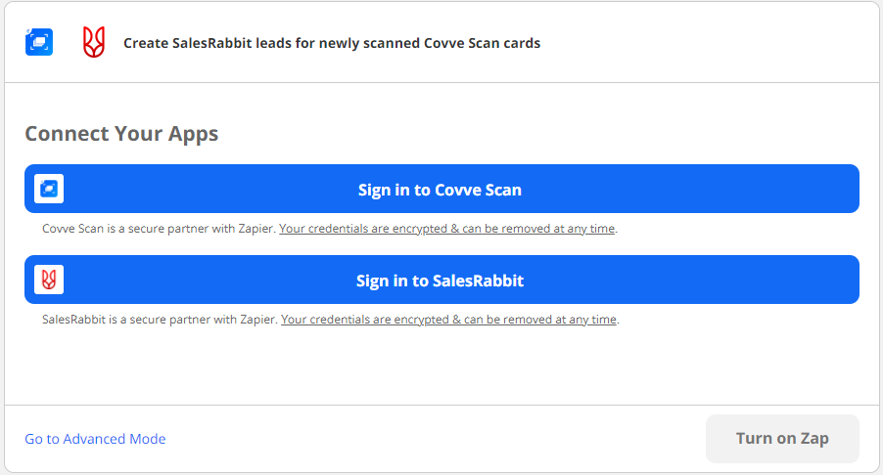Click the Zap title about creating SalesRabbit leads
The width and height of the screenshot is (883, 475).
332,43
